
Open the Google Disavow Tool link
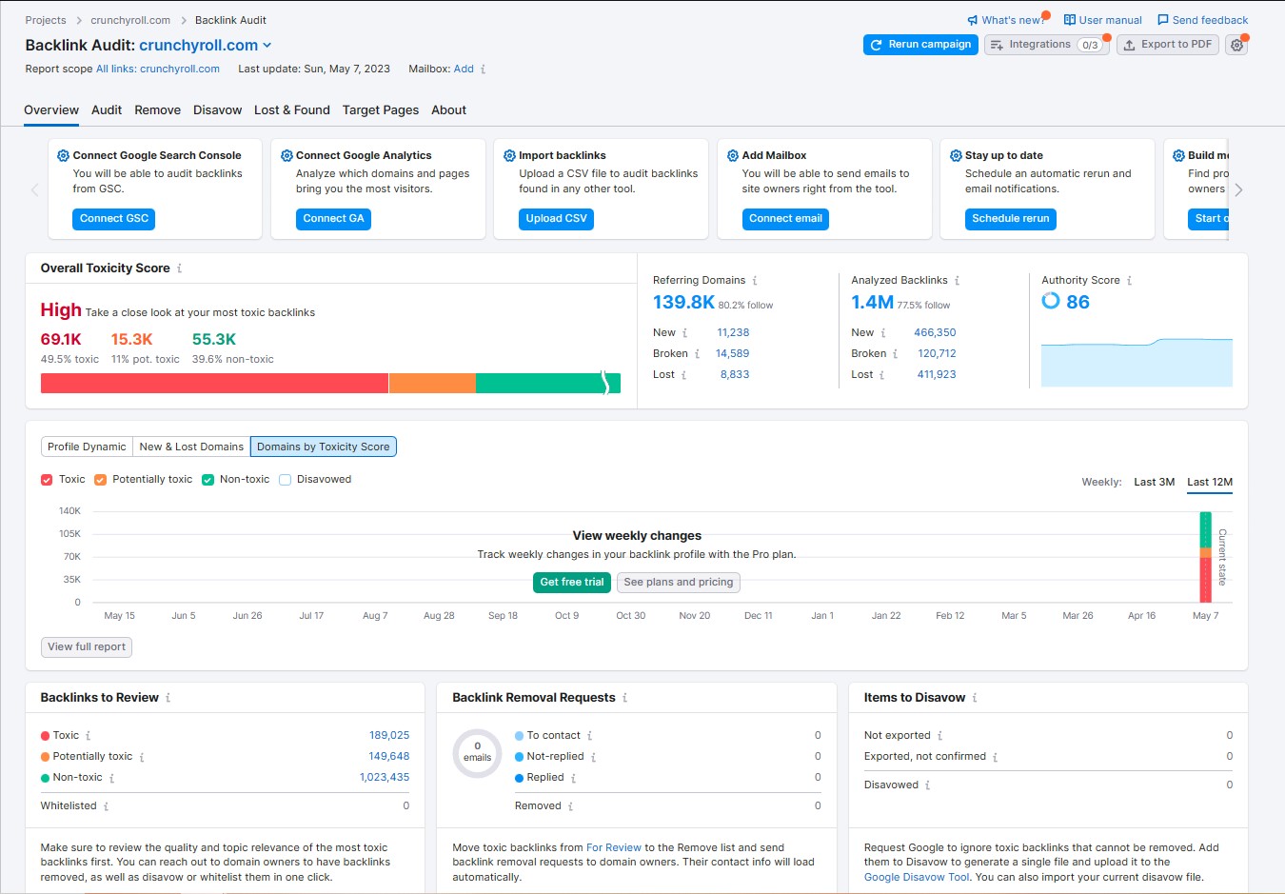(x=917, y=878)
